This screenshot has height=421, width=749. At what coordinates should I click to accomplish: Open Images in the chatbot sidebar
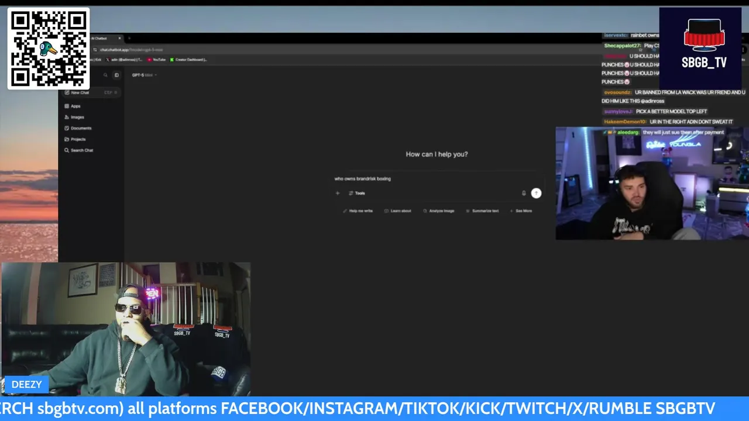[75, 117]
